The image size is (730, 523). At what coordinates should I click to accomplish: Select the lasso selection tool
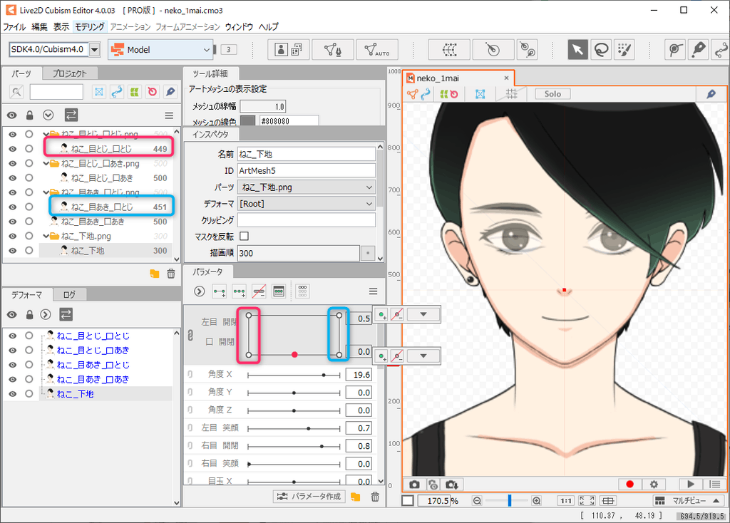tap(601, 50)
